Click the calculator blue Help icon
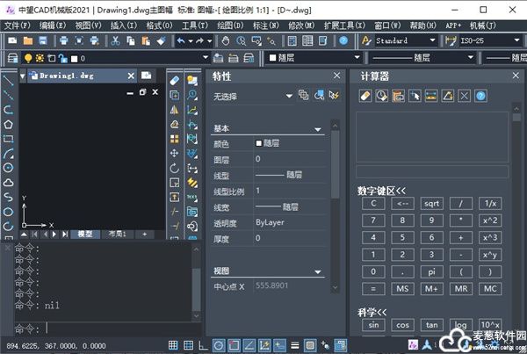This screenshot has width=527, height=354. point(481,96)
